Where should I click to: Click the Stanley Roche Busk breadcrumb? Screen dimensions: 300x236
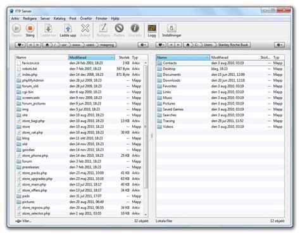pyautogui.click(x=233, y=45)
